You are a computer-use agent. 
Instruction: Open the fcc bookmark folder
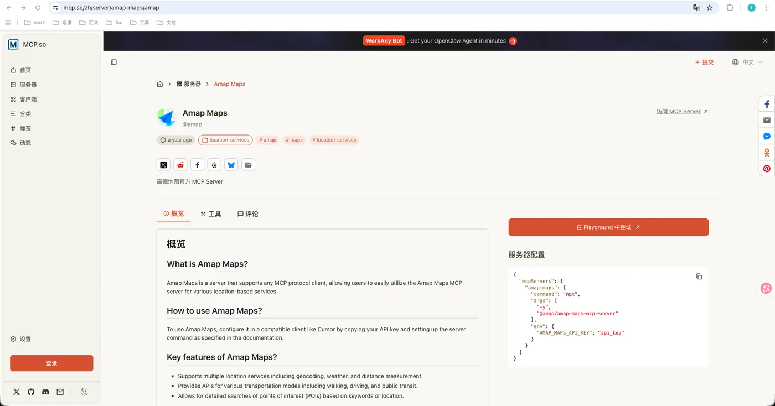(x=114, y=23)
